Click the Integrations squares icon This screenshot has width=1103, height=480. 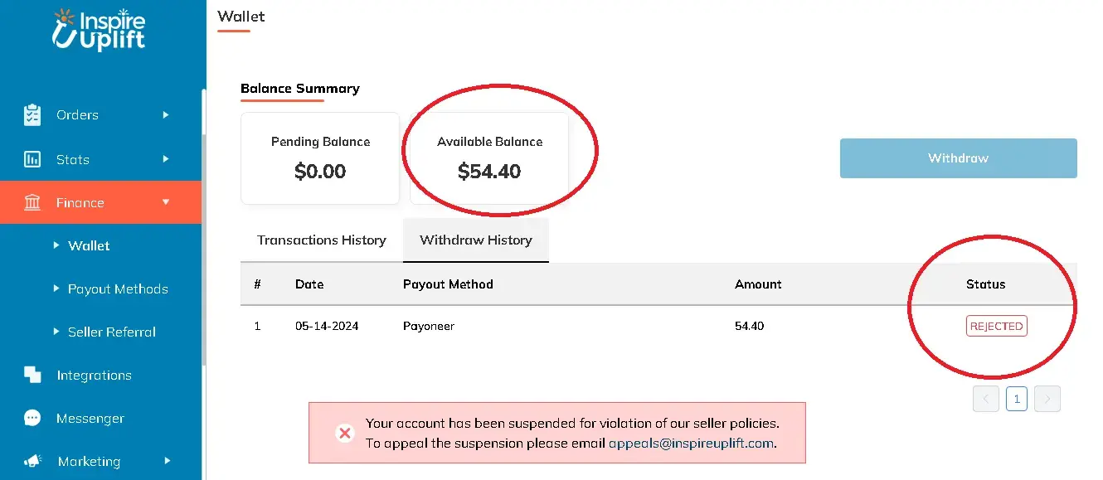pyautogui.click(x=32, y=375)
